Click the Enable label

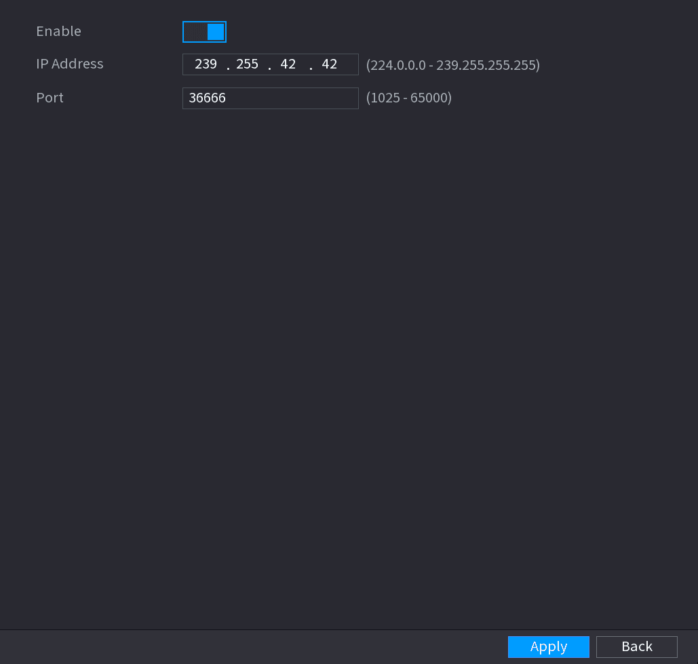[x=59, y=31]
